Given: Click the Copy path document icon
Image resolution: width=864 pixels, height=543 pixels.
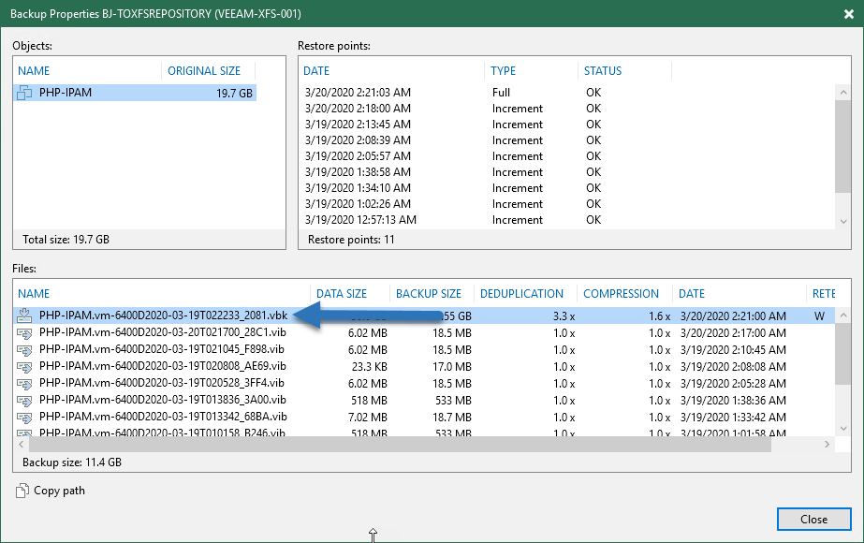Looking at the screenshot, I should point(22,491).
